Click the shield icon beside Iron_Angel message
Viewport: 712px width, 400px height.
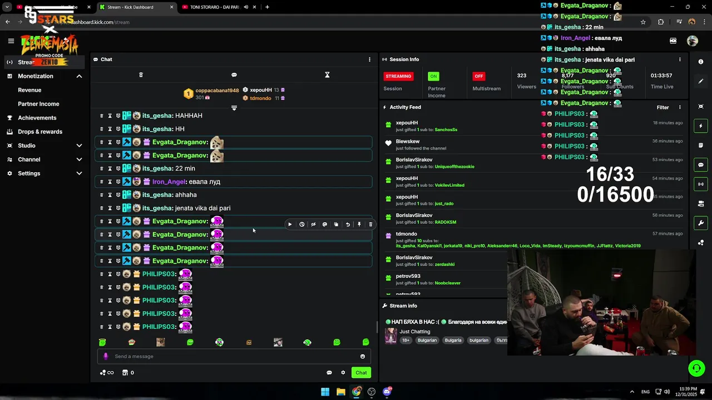[x=118, y=182]
